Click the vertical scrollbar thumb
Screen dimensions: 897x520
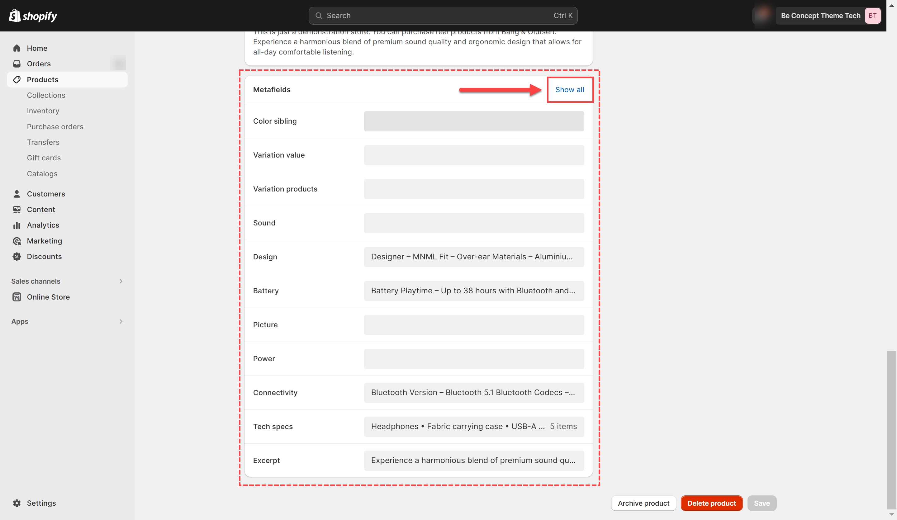(x=891, y=430)
